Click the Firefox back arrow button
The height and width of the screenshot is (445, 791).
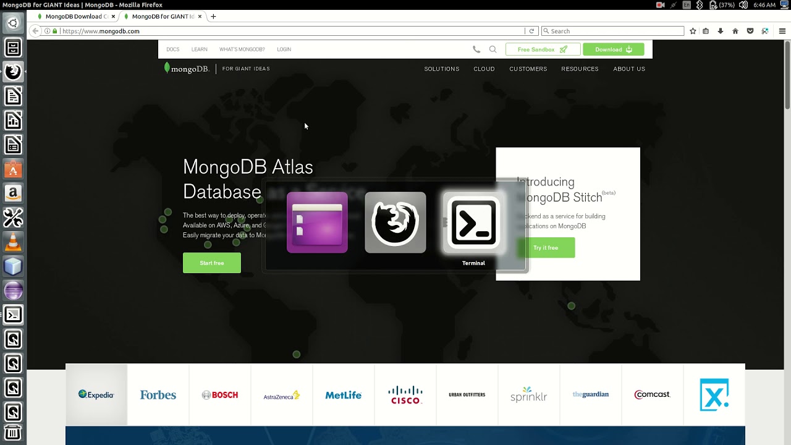click(x=35, y=31)
